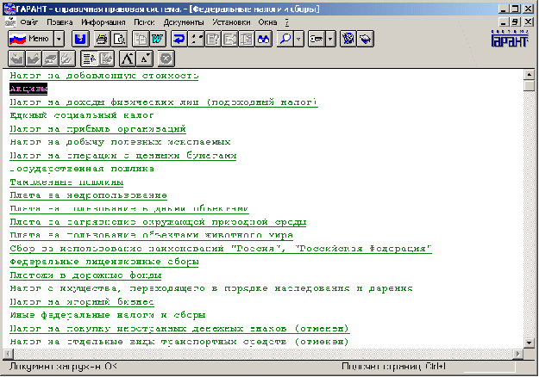Image resolution: width=539 pixels, height=377 pixels.
Task: Open link Сбор за использование наименований "Россия"
Action: click(x=221, y=249)
